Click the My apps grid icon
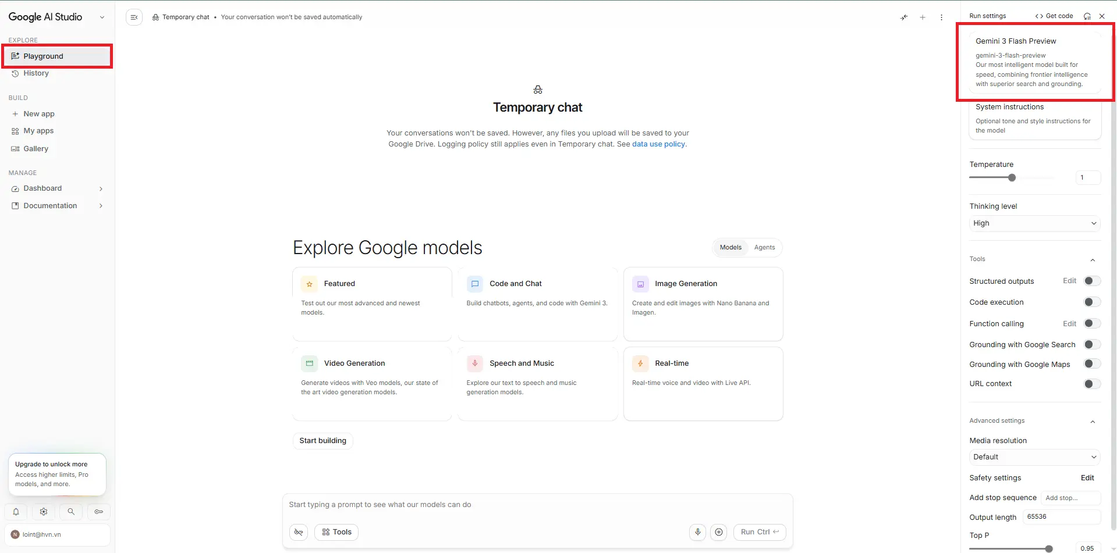Screen dimensions: 1117x553 [15, 131]
